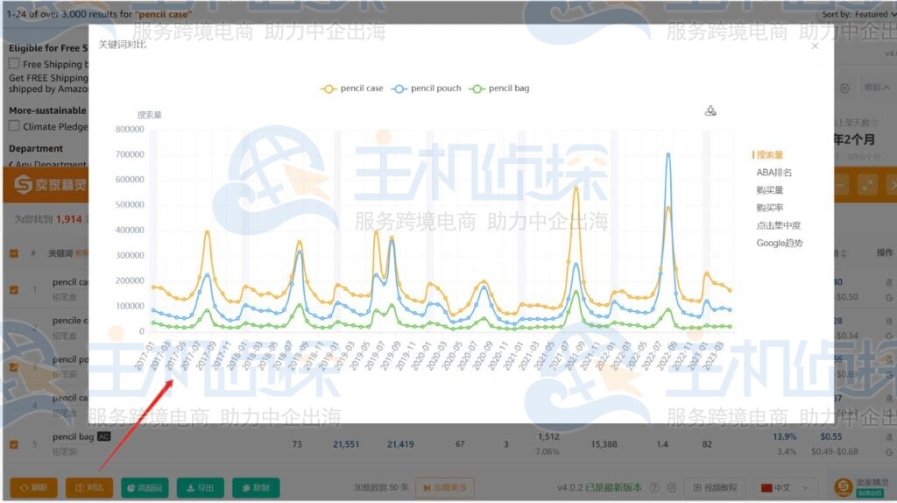
Task: Click the help question mark in bottom bar
Action: [x=654, y=487]
